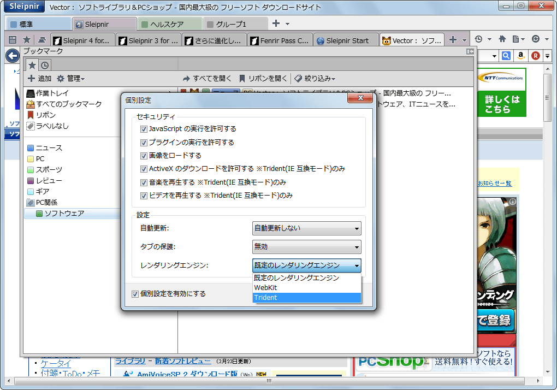Click リボンを開く button

(263, 79)
